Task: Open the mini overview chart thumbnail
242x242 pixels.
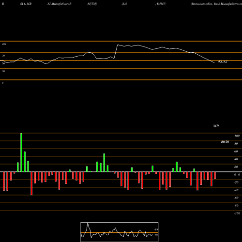Action: [120, 232]
